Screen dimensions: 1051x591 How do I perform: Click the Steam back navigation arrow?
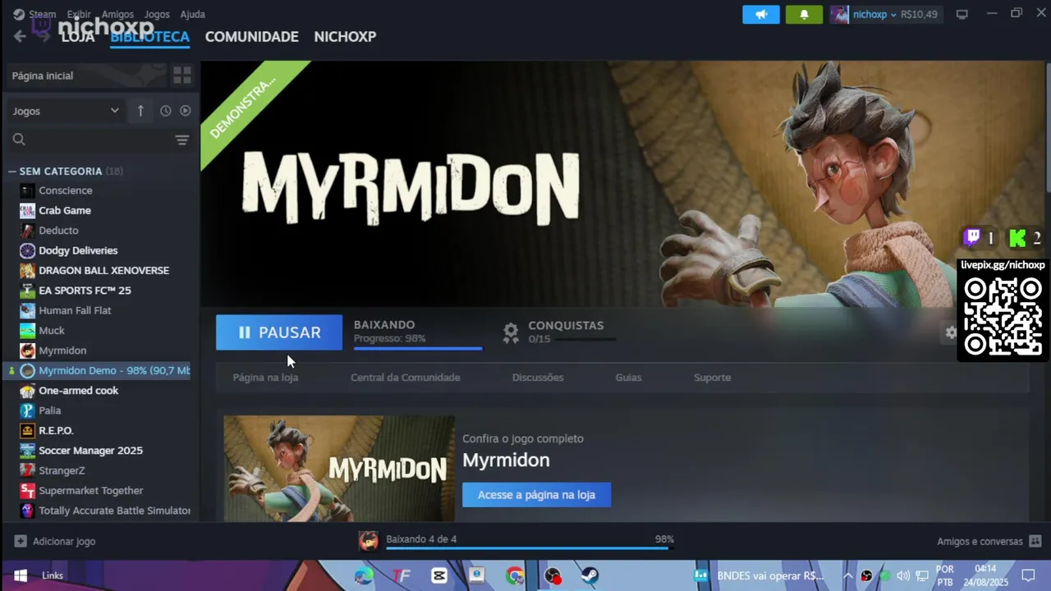tap(20, 36)
